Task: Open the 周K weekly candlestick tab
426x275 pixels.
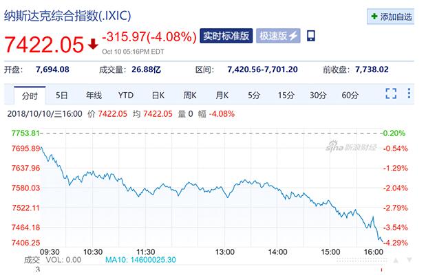Action: coord(190,94)
